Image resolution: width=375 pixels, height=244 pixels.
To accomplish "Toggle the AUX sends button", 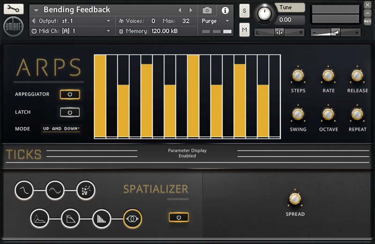I will (x=367, y=21).
